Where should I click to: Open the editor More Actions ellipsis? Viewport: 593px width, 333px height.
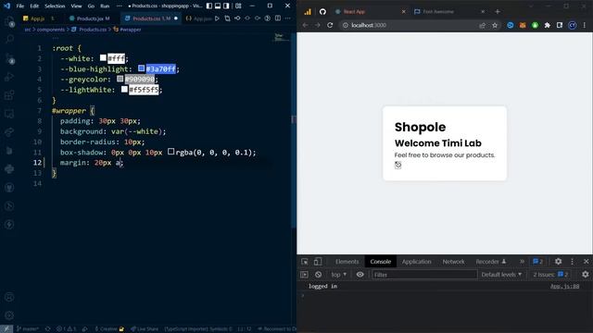point(288,18)
